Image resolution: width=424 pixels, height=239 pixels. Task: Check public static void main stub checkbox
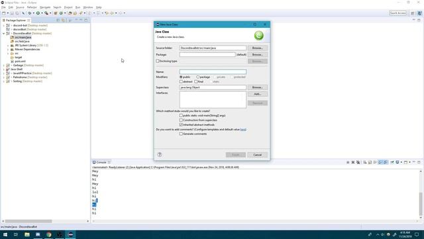[x=181, y=116]
